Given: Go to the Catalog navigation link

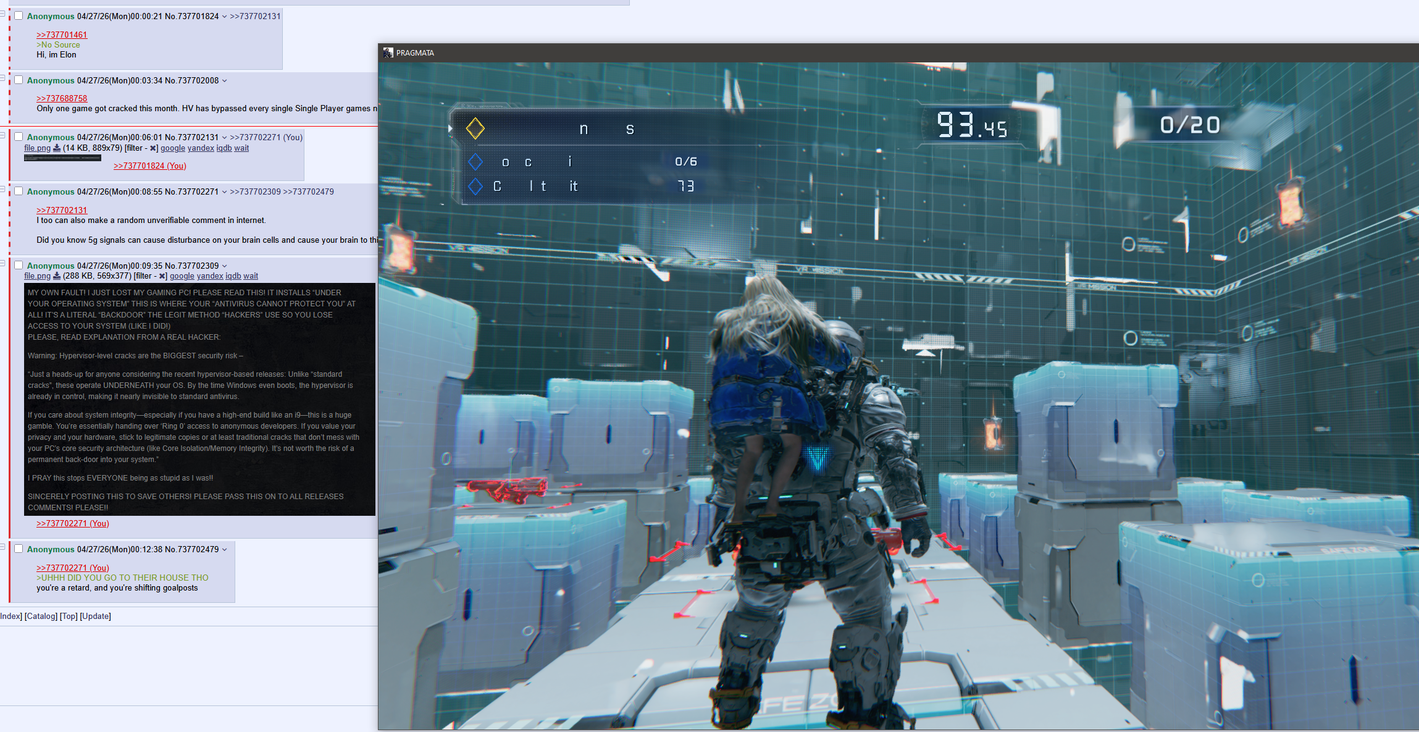Looking at the screenshot, I should [x=41, y=616].
